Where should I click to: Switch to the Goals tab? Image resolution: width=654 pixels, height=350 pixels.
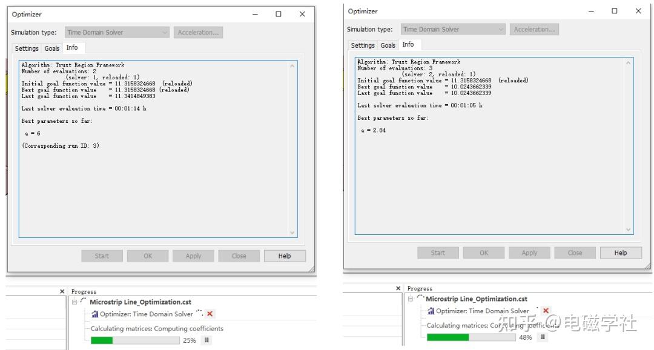(52, 48)
